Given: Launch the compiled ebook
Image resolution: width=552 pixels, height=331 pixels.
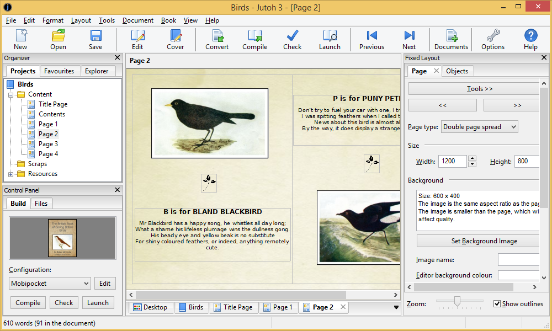Looking at the screenshot, I should (330, 39).
